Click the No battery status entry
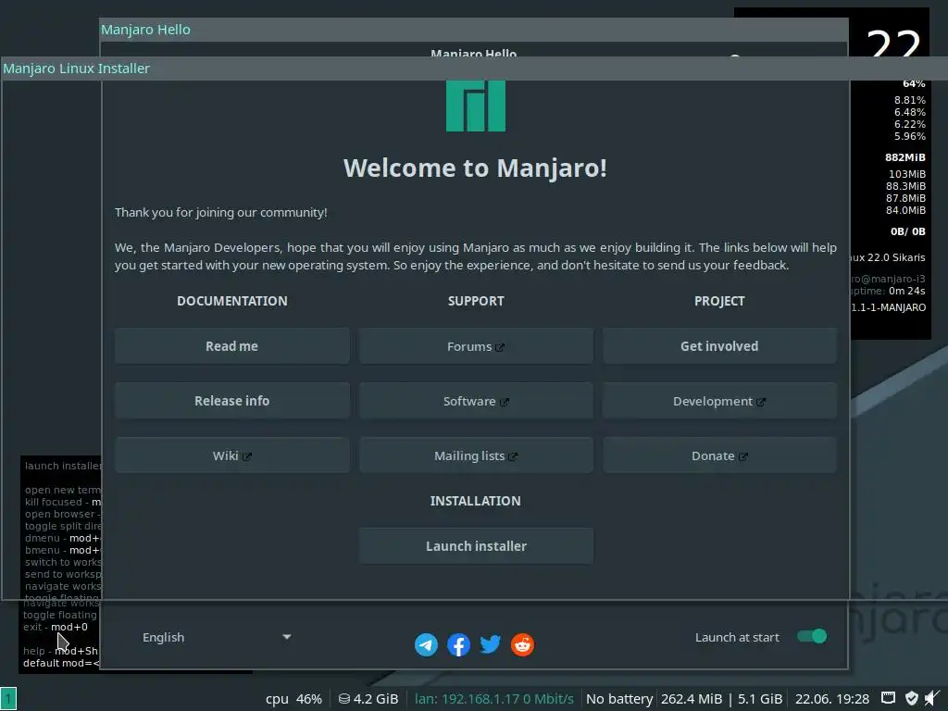Viewport: 948px width, 711px height. [619, 699]
